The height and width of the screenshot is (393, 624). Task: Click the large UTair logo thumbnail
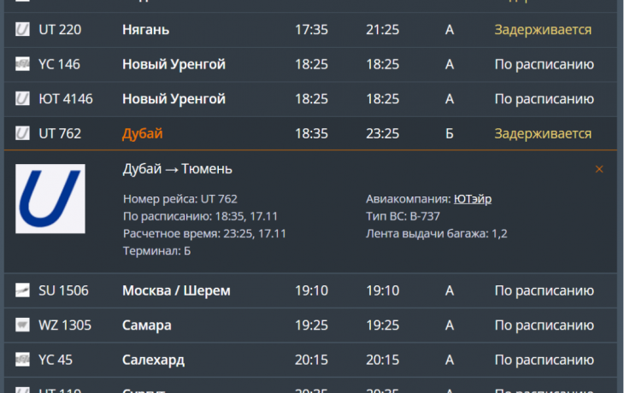point(50,199)
